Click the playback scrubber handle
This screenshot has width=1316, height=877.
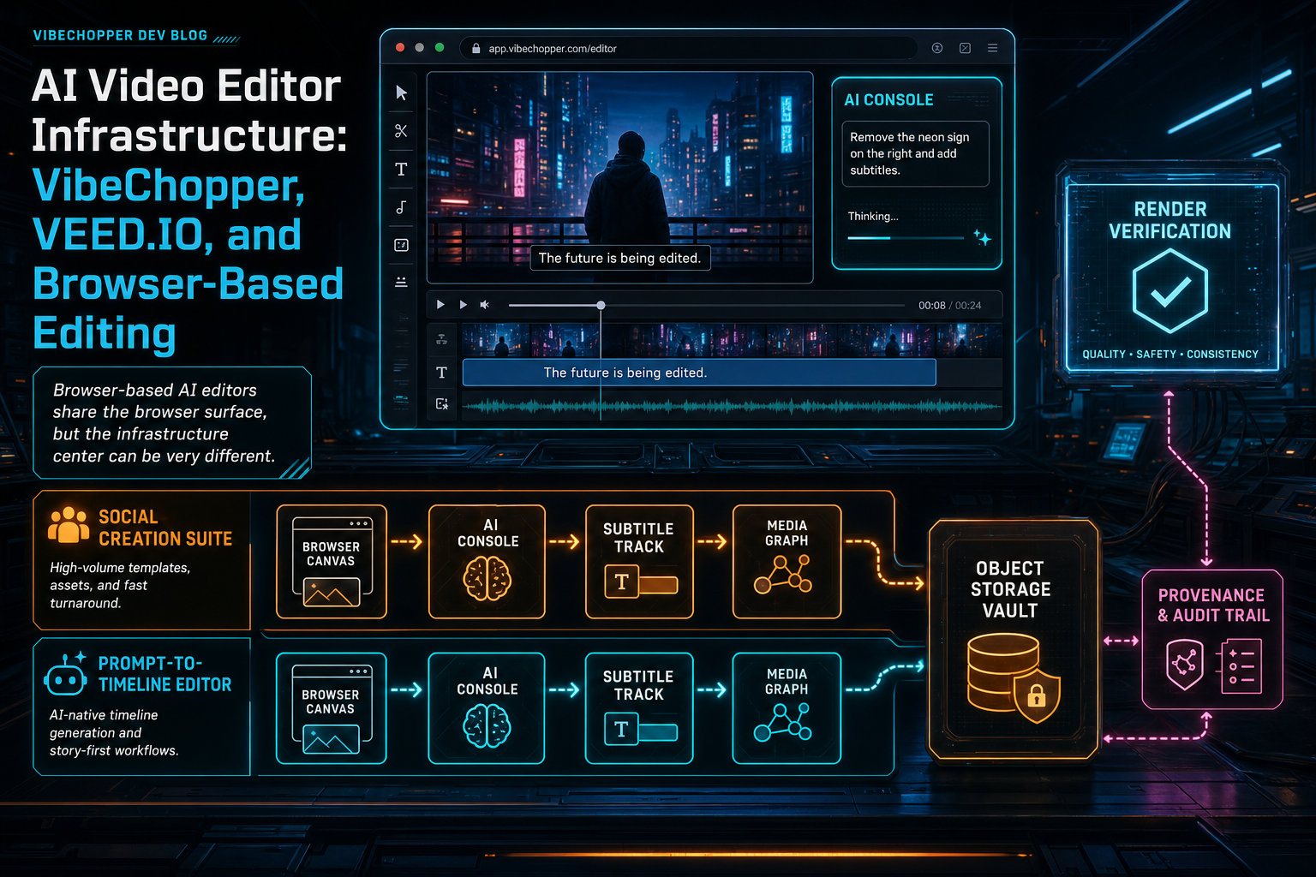pos(601,305)
